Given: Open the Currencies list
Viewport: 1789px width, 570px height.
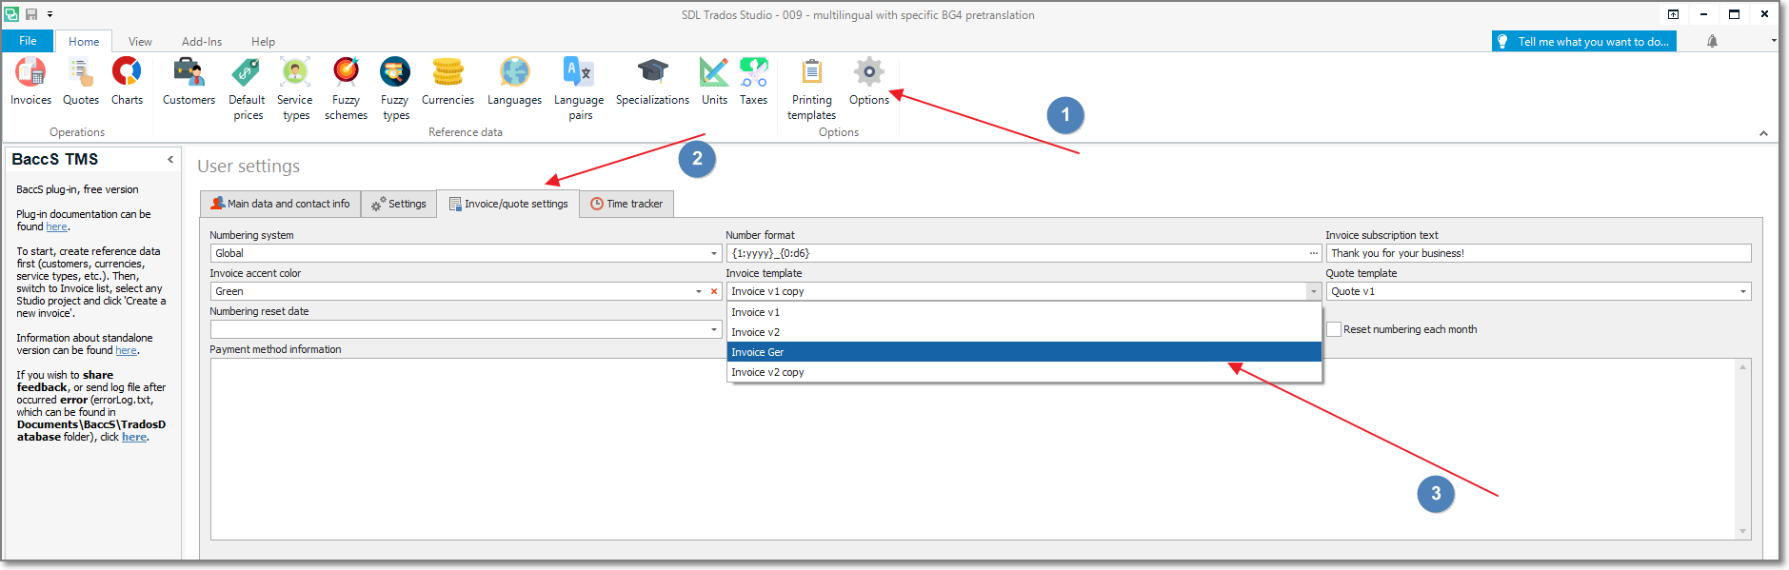Looking at the screenshot, I should 447,82.
